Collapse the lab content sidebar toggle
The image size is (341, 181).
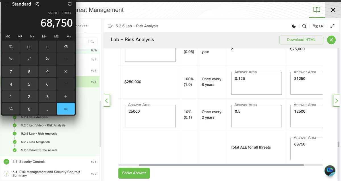pyautogui.click(x=110, y=26)
